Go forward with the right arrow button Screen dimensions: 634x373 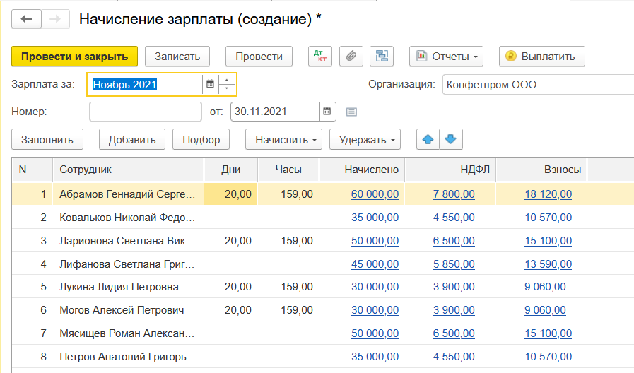tap(55, 19)
